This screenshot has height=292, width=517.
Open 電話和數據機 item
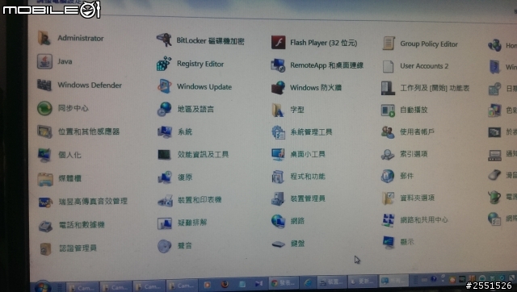coord(71,225)
